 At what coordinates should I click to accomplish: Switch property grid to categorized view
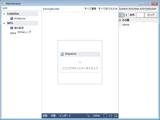(121, 15)
